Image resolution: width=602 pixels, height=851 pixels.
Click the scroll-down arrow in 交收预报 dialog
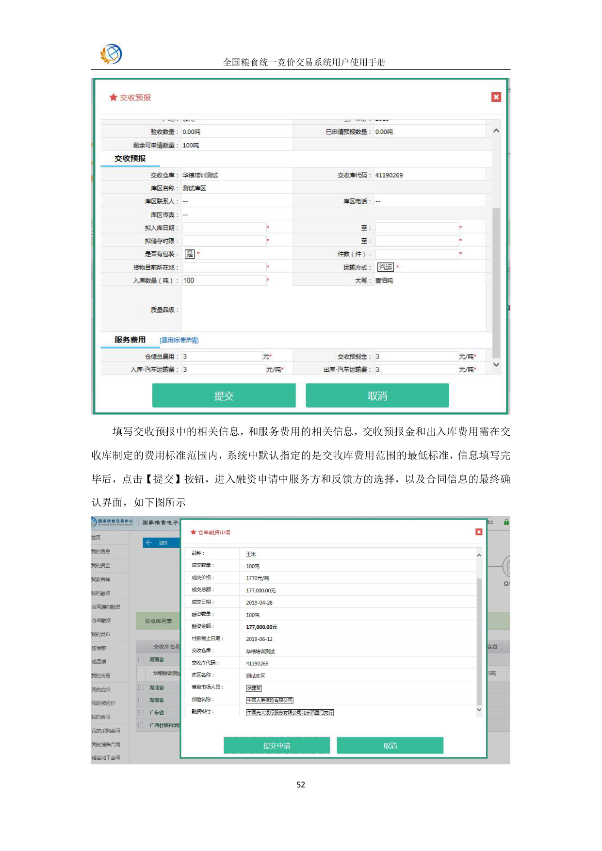point(496,364)
